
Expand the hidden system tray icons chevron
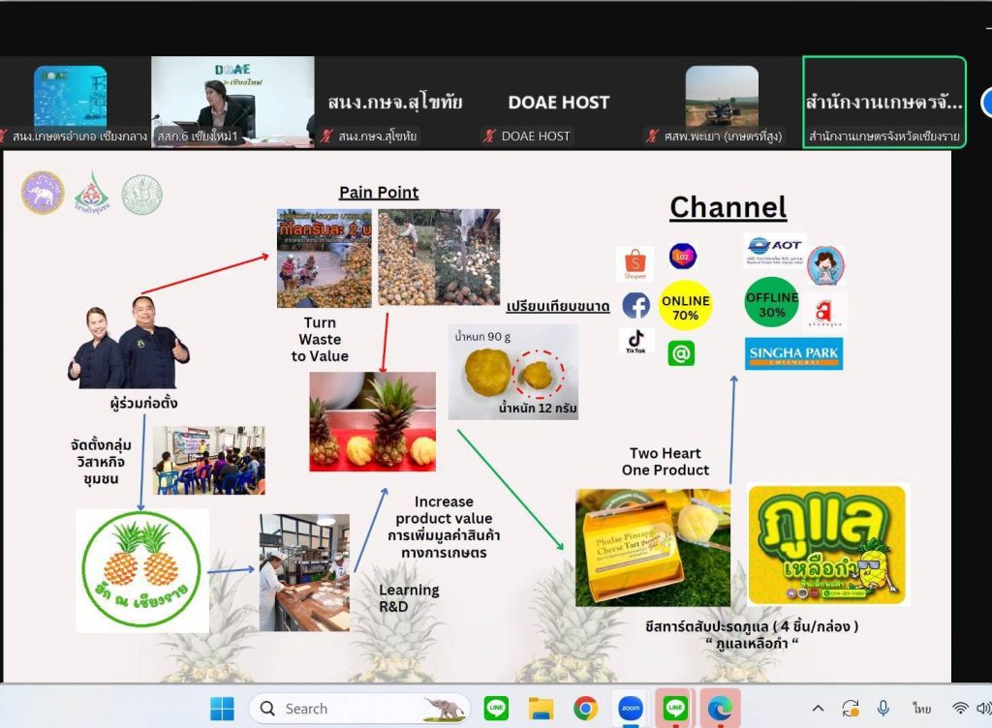[819, 709]
